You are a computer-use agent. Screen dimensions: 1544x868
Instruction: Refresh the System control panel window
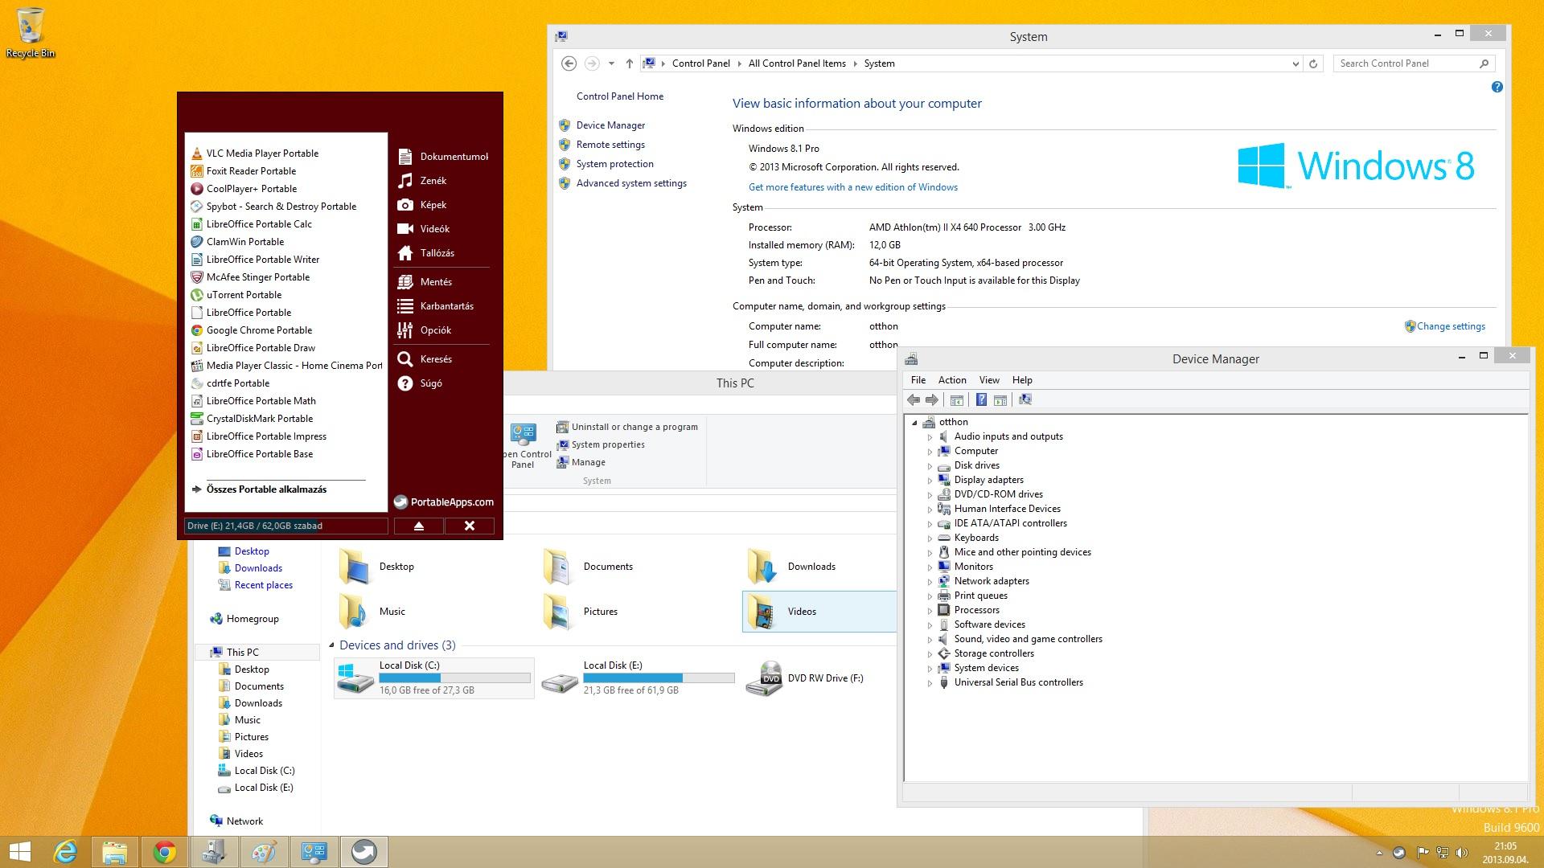coord(1313,63)
